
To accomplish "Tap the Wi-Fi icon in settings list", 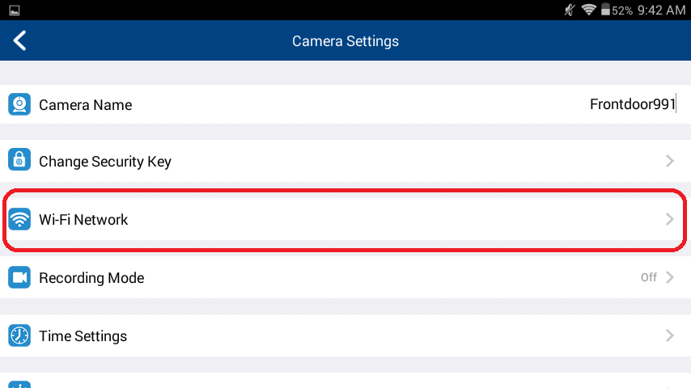I will (x=19, y=219).
